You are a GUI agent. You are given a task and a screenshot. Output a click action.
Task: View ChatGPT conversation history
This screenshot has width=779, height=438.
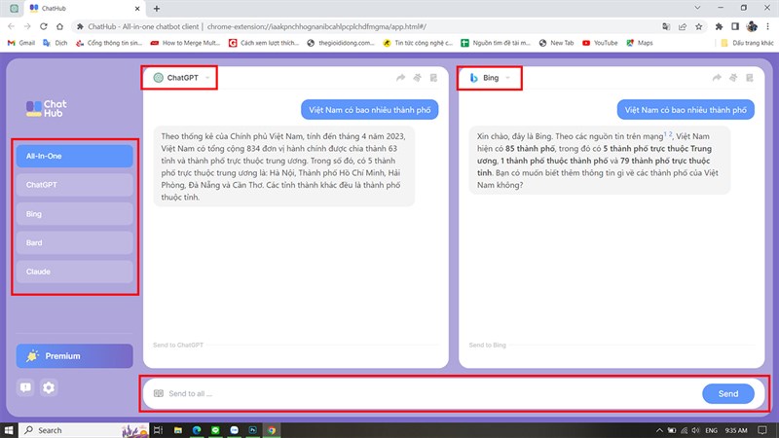point(433,78)
